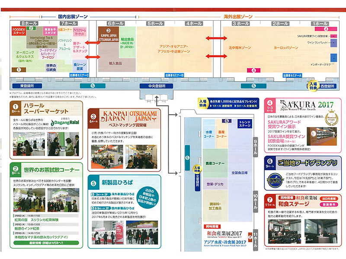Select the 9ホール vertical hall label
Image resolution: width=346 pixels, height=259 pixels.
click(255, 147)
